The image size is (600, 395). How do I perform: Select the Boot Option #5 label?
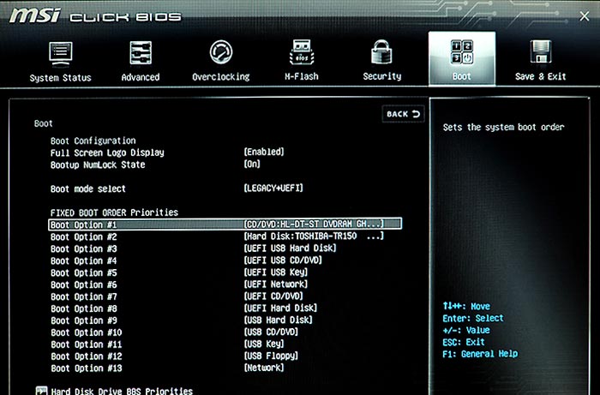coord(83,273)
